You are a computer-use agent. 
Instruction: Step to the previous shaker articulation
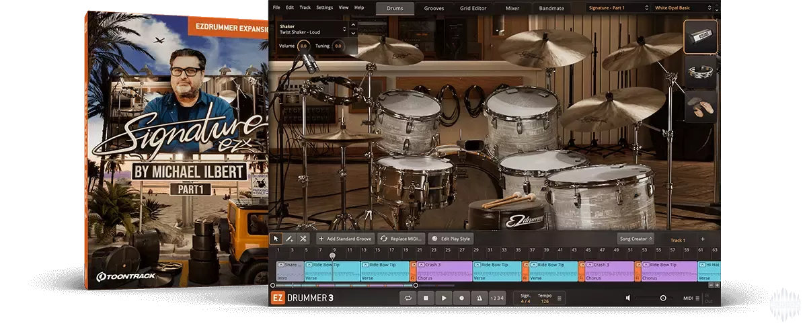tap(354, 26)
